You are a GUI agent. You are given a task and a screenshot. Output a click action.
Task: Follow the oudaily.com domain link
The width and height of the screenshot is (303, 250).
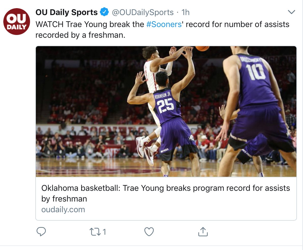(63, 209)
